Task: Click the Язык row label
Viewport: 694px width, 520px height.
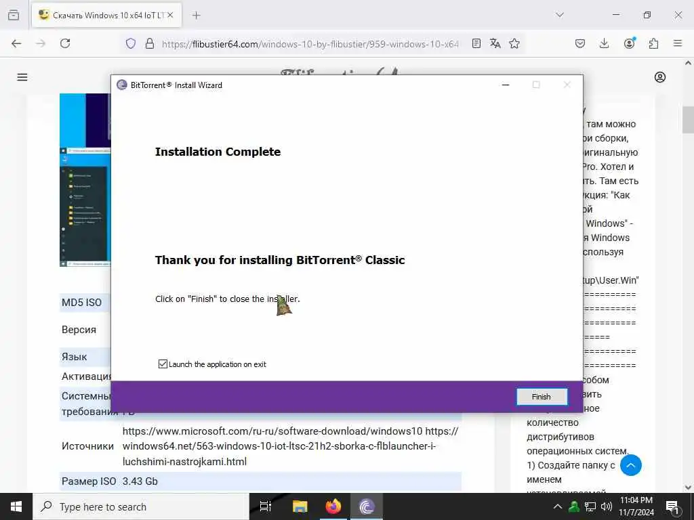Action: (75, 356)
